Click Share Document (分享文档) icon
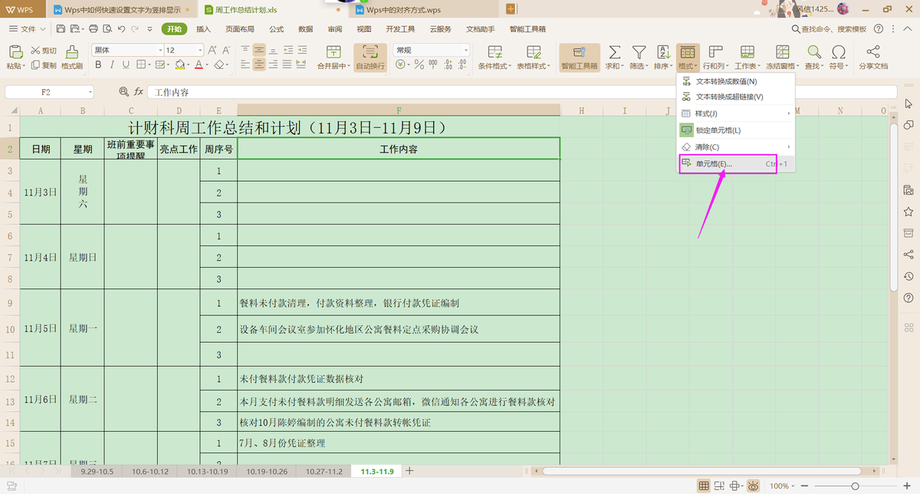Image resolution: width=920 pixels, height=494 pixels. 872,52
